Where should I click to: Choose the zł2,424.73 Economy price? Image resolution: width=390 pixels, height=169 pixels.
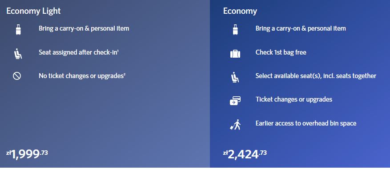pyautogui.click(x=245, y=155)
